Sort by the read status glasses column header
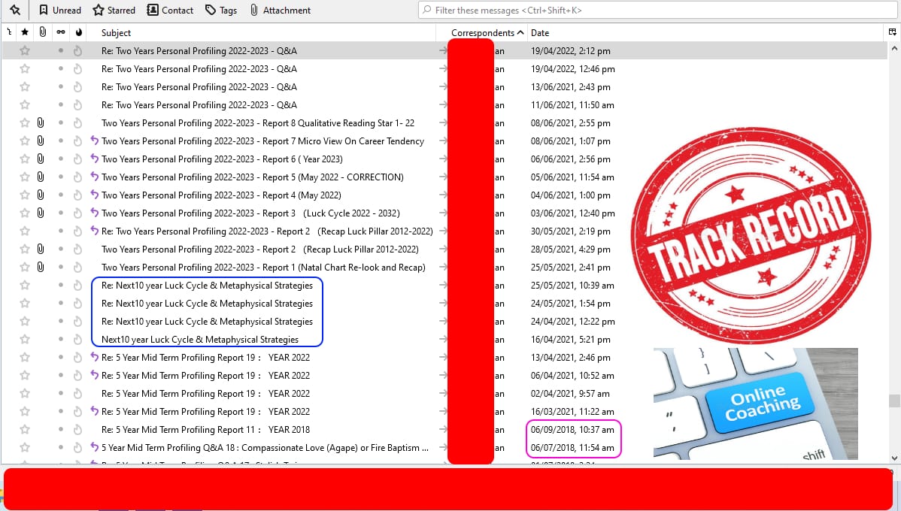The image size is (901, 511). click(x=61, y=32)
